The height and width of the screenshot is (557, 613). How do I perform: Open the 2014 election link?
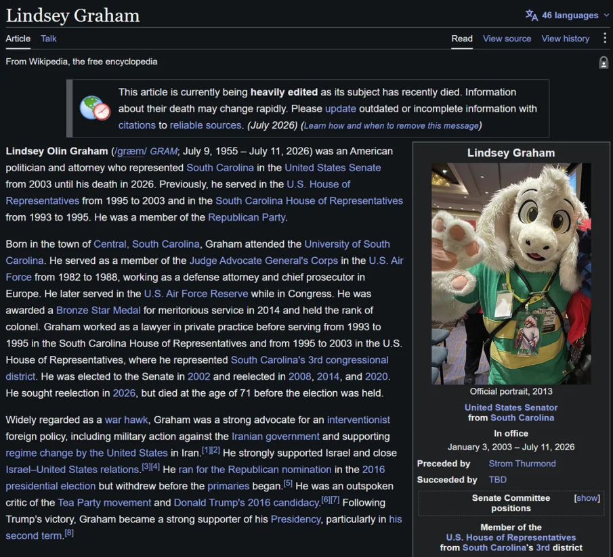coord(328,376)
